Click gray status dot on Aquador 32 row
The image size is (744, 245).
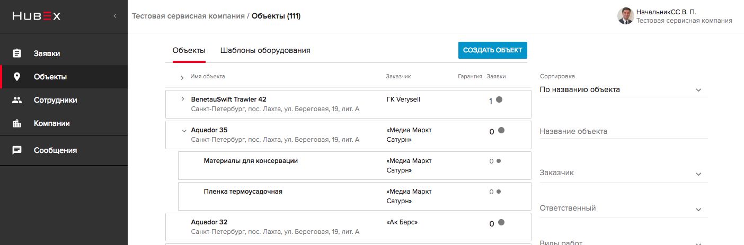501,223
